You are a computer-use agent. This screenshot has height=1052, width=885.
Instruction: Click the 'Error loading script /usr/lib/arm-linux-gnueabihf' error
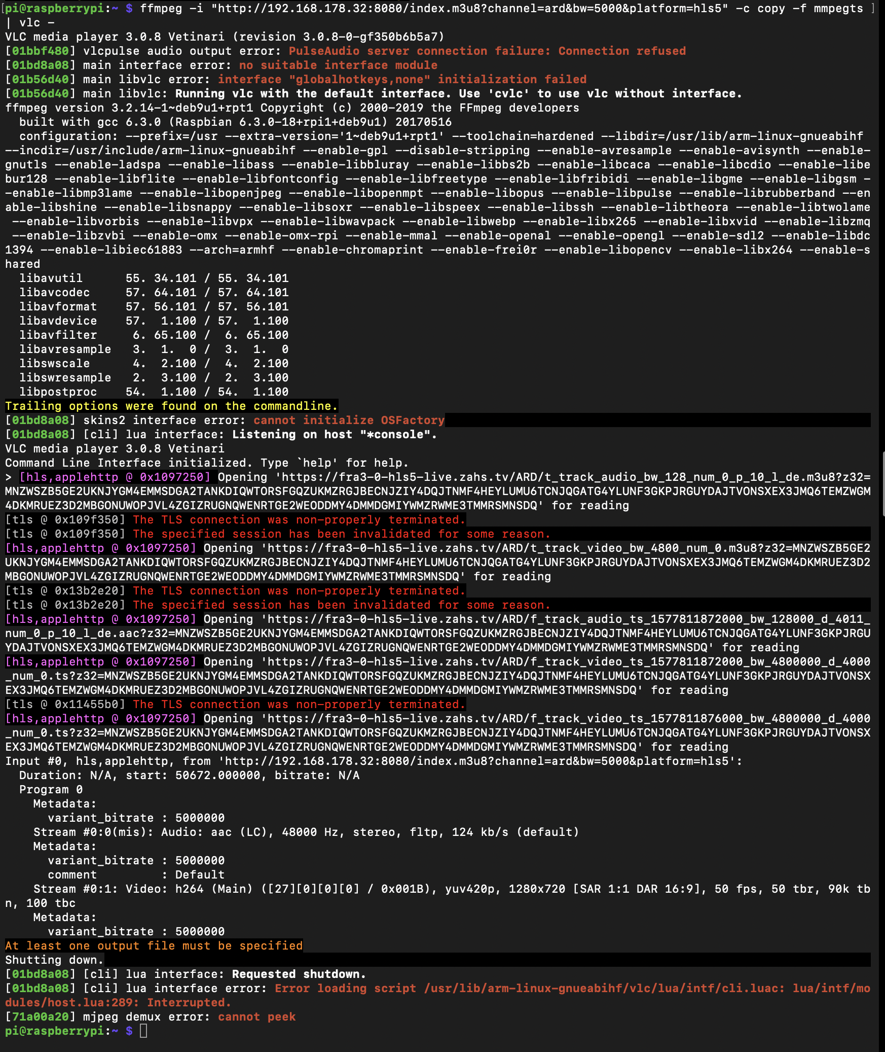coord(438,995)
